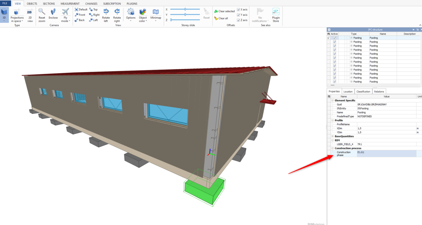Viewport: 422px width, 225px height.
Task: Collapse the BIM property group
Action: [x=332, y=140]
